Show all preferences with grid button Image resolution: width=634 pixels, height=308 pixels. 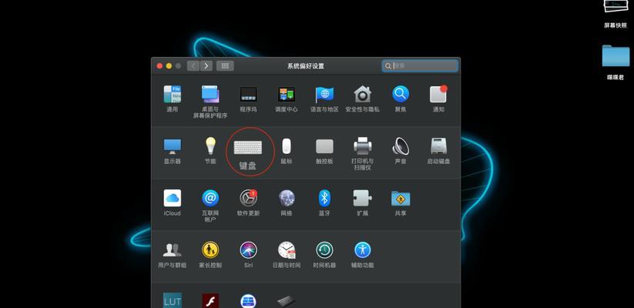225,66
